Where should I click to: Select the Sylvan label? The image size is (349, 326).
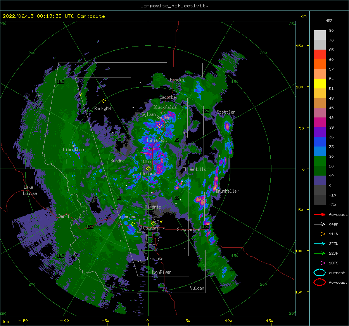(x=149, y=114)
